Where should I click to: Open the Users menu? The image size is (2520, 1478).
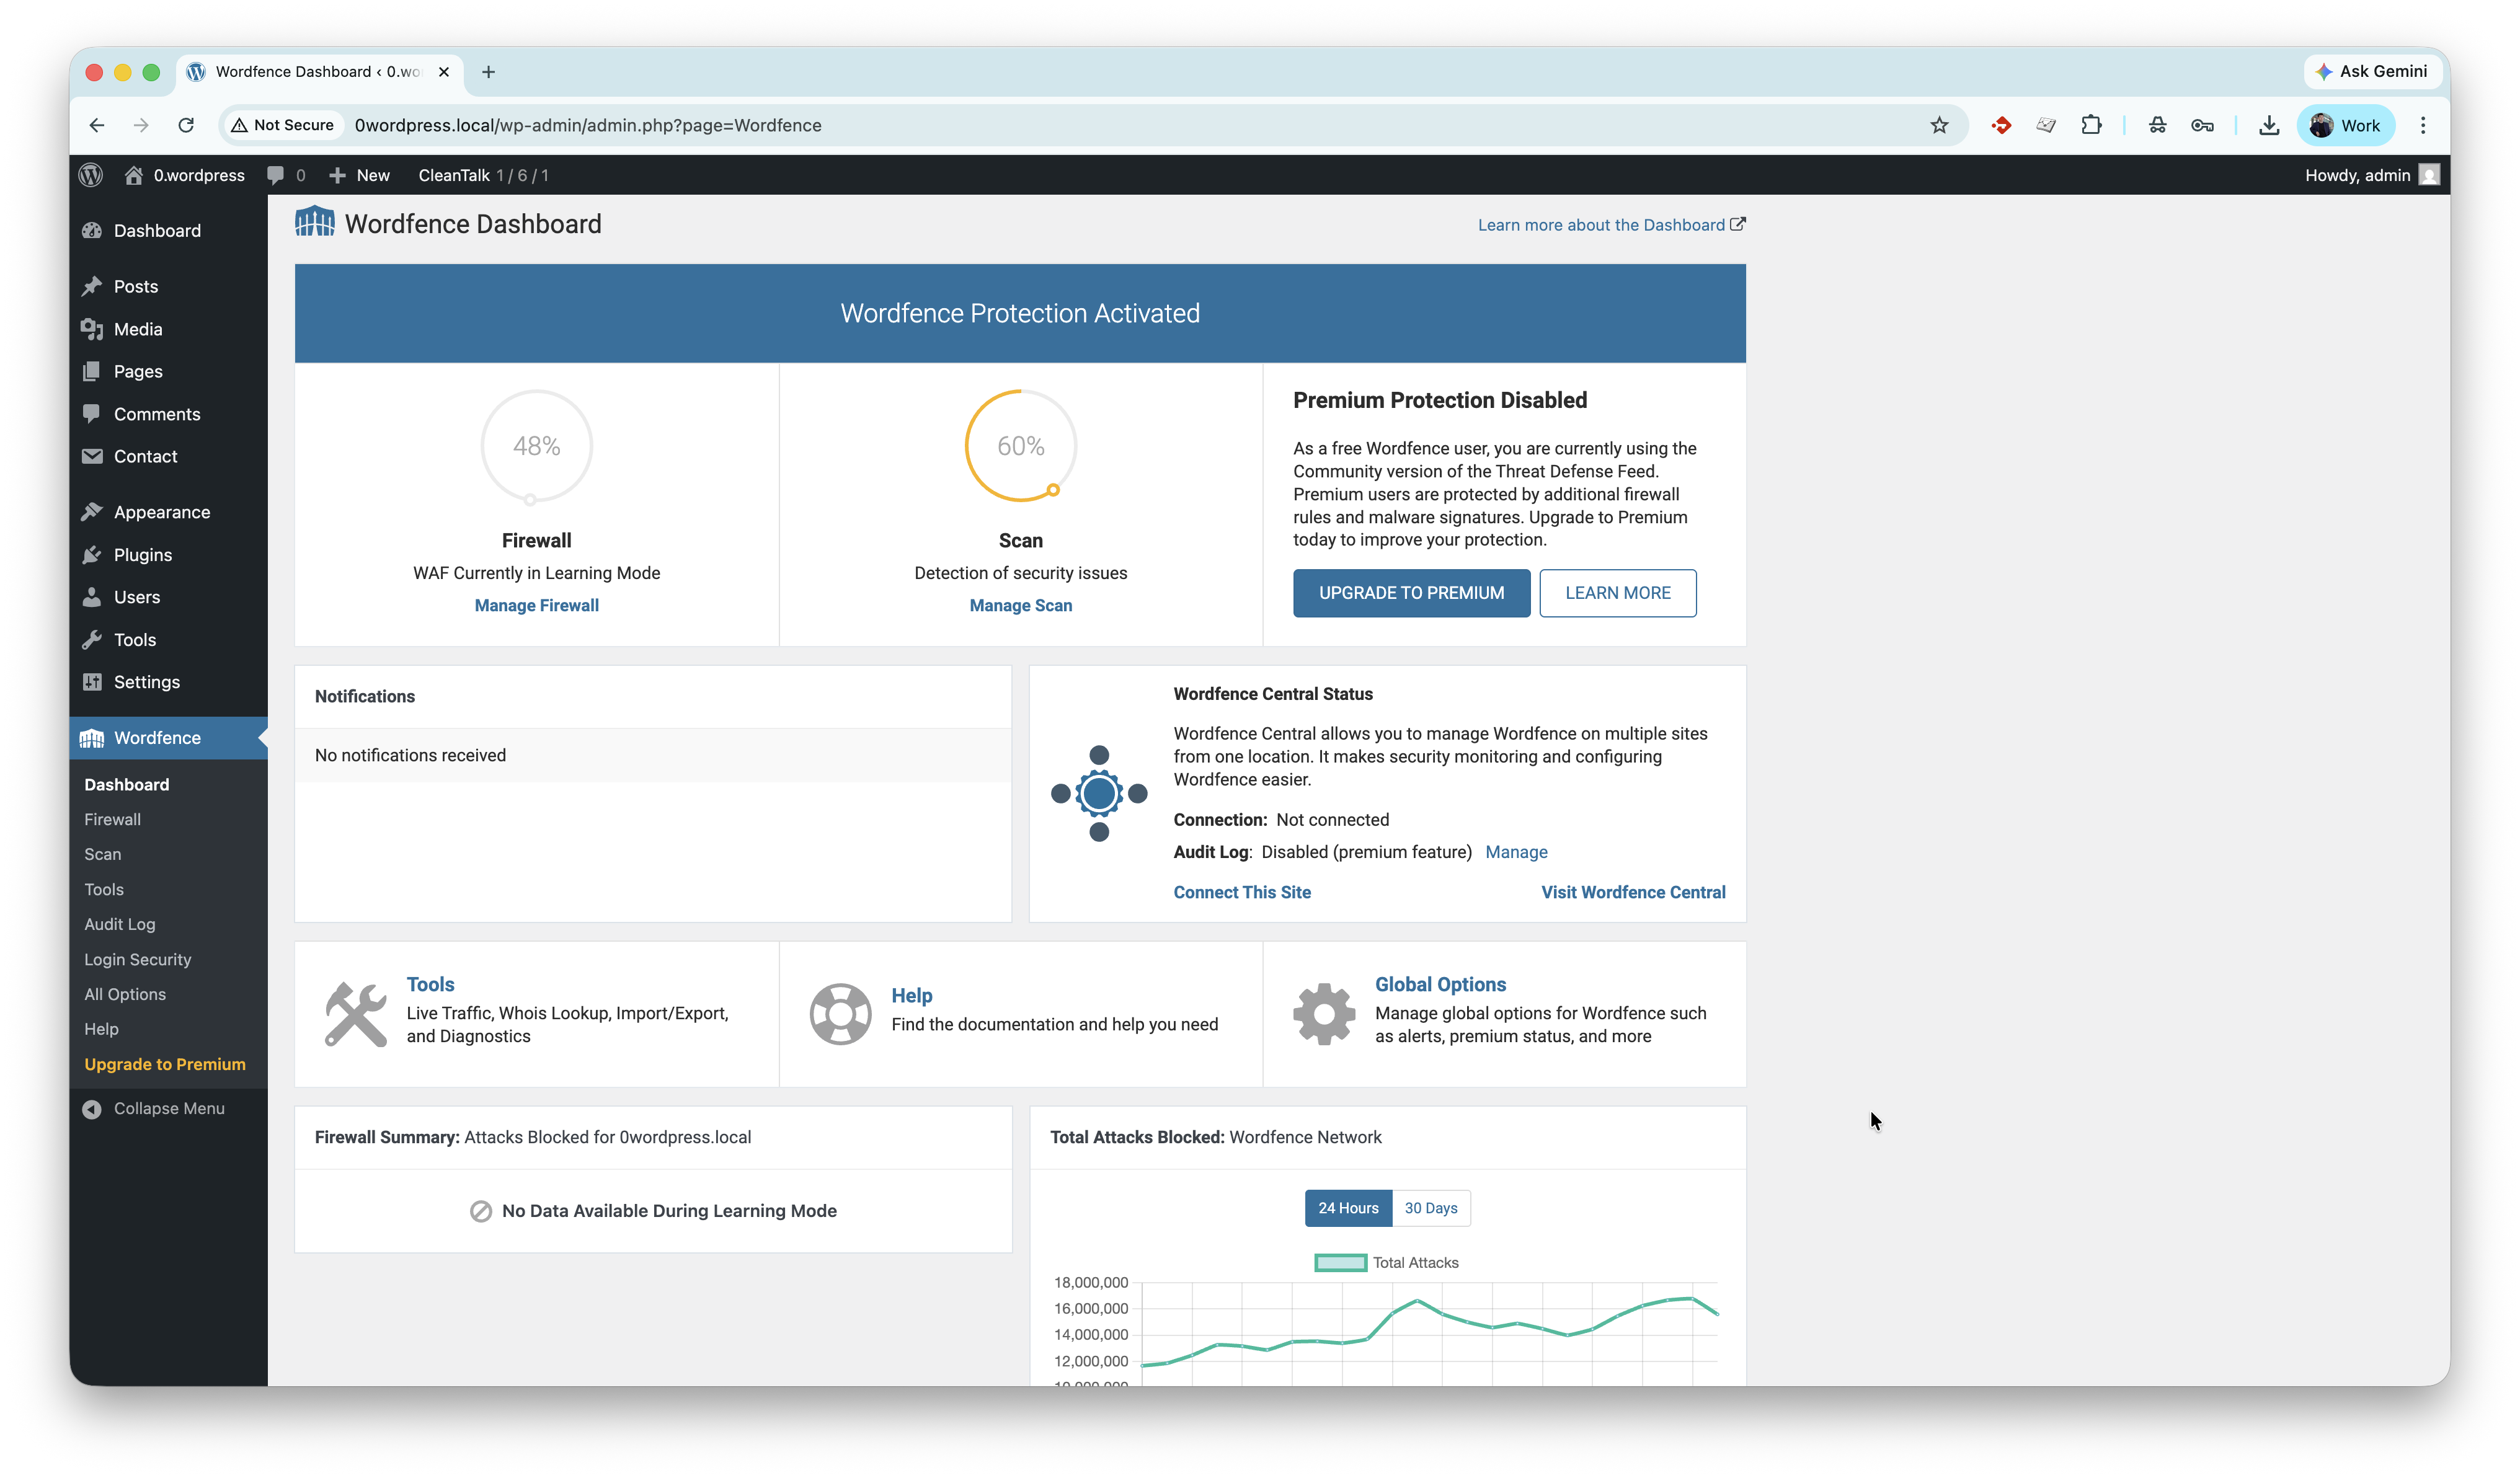click(x=137, y=597)
